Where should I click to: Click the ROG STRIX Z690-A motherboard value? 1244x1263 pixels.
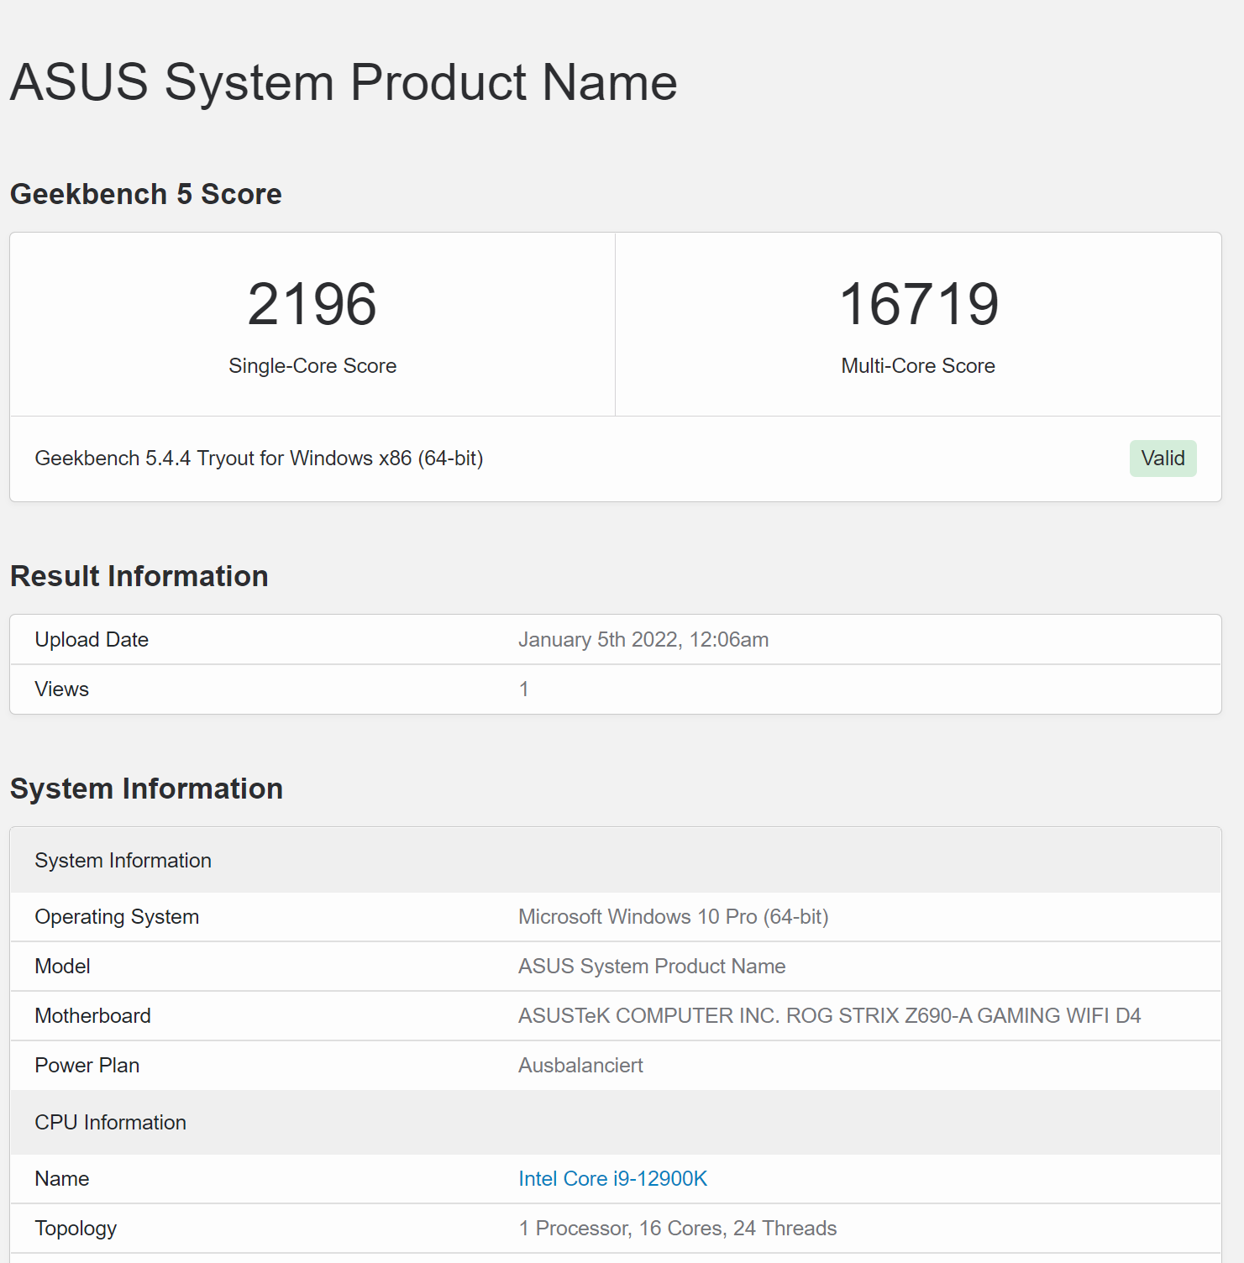829,1016
